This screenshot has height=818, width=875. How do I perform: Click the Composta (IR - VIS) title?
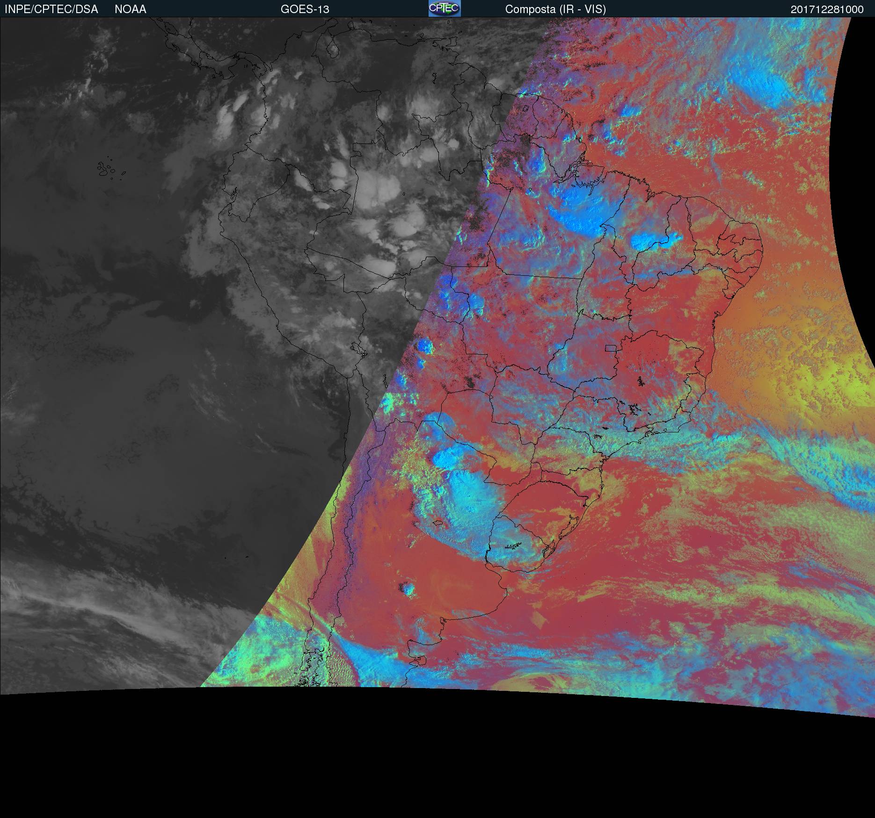click(x=555, y=9)
